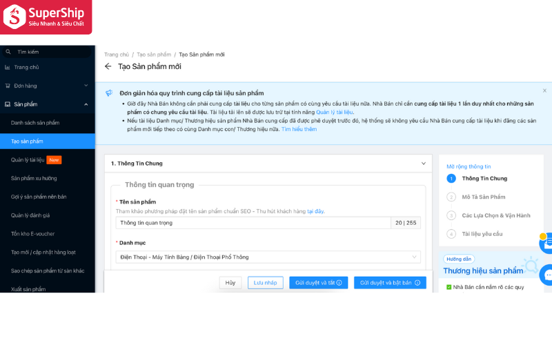This screenshot has width=552, height=345.
Task: Collapse the Thông Tin Chung section
Action: [424, 164]
